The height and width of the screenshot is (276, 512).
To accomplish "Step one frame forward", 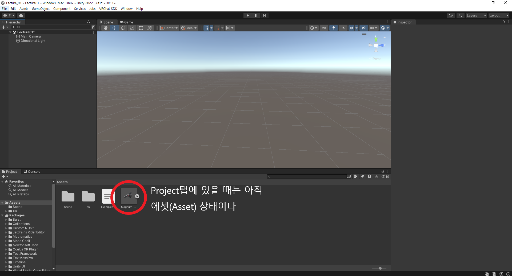I will click(x=264, y=15).
